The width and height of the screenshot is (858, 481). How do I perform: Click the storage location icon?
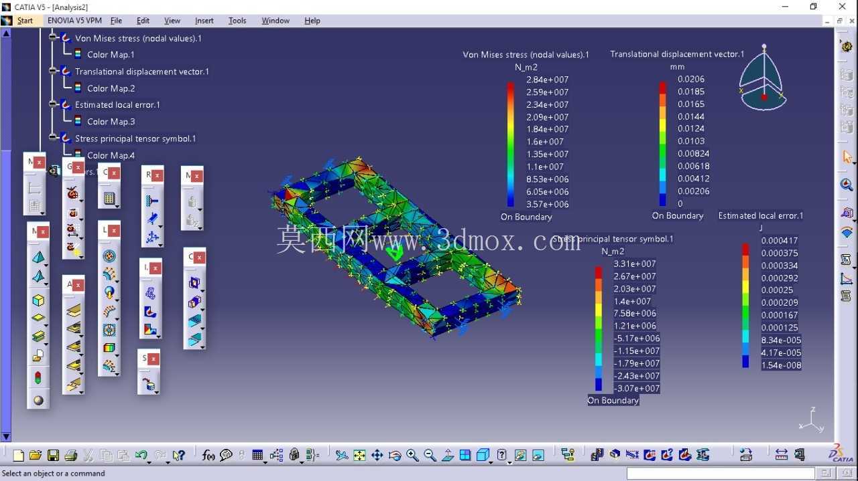149,385
